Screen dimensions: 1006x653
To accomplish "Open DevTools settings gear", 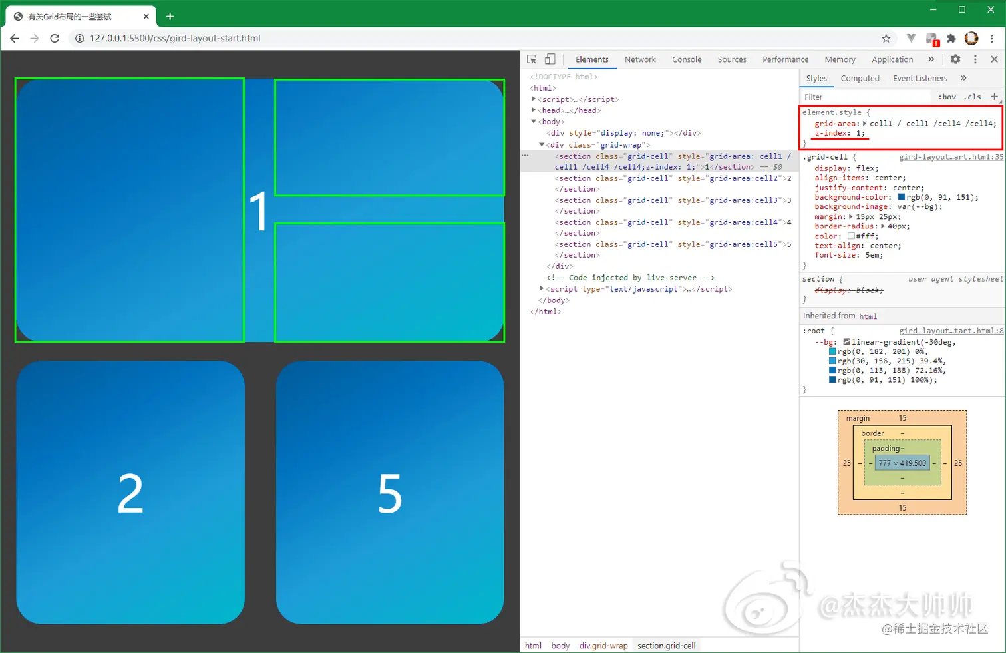I will 955,59.
